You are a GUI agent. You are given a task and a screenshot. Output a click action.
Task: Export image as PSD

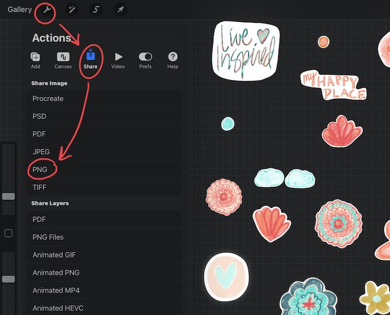(x=104, y=116)
